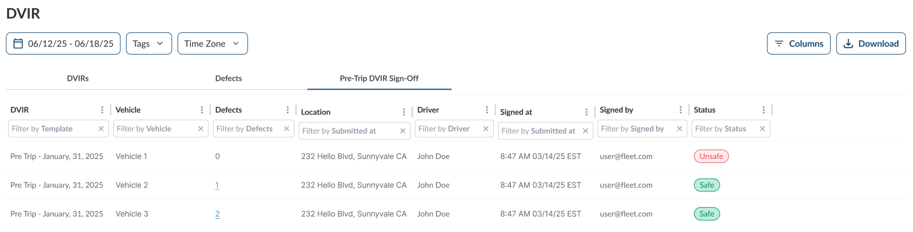Open the DVIR column three-dot menu

pos(102,110)
